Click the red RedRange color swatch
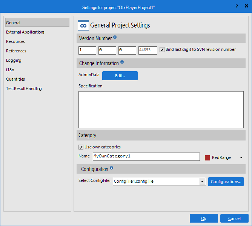 207,158
